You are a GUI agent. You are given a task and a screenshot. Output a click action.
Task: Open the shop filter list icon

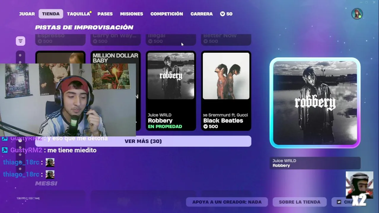[x=20, y=41]
